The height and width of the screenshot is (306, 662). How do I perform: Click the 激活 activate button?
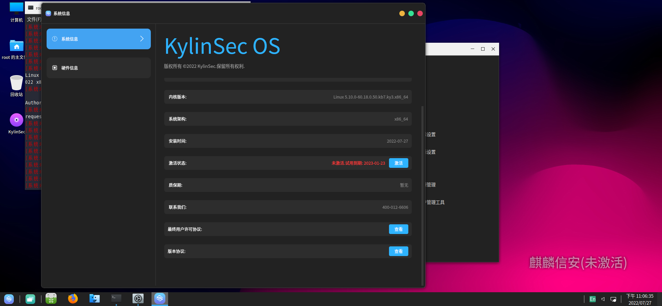(398, 163)
